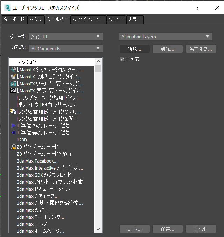Click the アクション column header
This screenshot has height=237, width=224.
tap(47, 62)
